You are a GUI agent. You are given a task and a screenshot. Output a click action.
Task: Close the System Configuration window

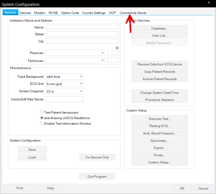(209, 3)
